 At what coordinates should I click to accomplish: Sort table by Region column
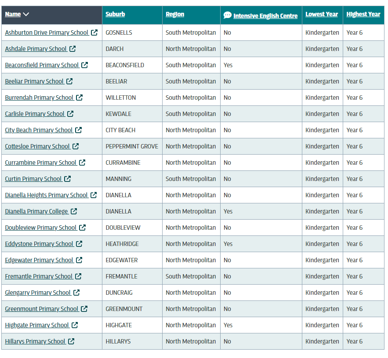tap(175, 14)
